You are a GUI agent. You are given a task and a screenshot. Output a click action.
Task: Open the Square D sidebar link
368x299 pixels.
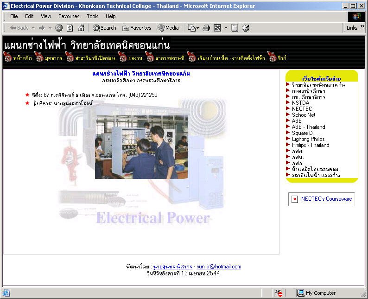coord(302,133)
